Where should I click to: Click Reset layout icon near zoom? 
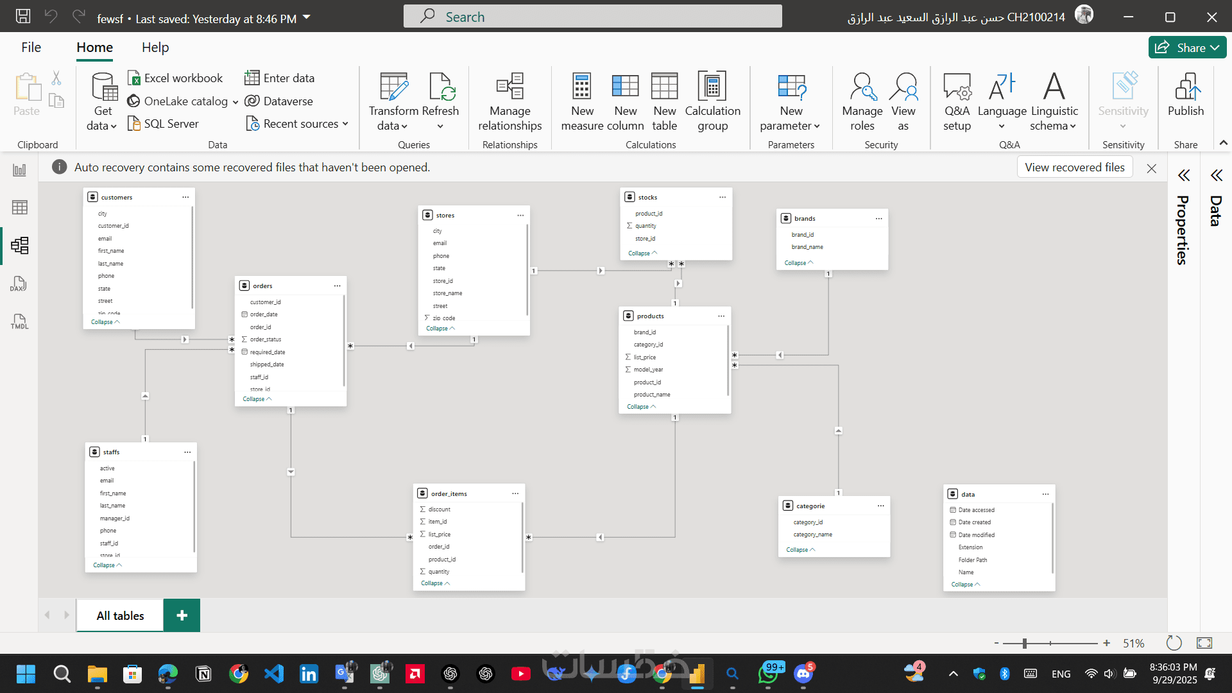click(x=1174, y=643)
